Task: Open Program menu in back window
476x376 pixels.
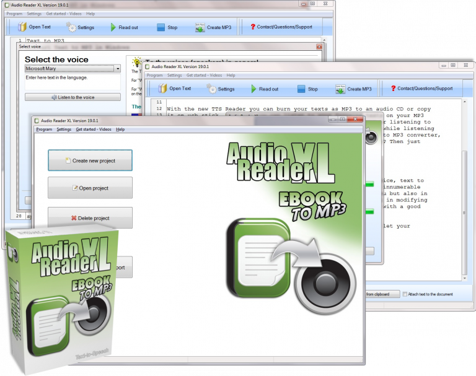Action: [14, 14]
